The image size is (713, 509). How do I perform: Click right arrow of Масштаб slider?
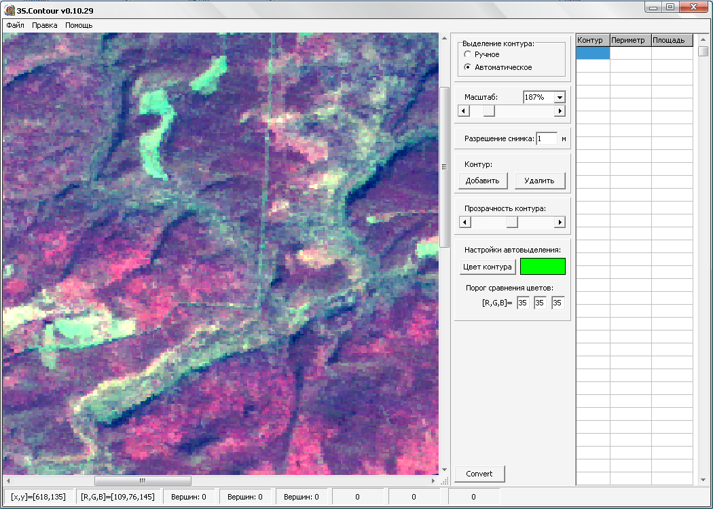tap(560, 111)
